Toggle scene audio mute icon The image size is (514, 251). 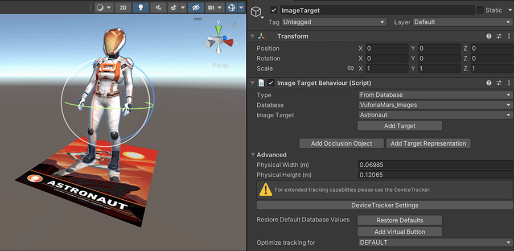pyautogui.click(x=158, y=8)
